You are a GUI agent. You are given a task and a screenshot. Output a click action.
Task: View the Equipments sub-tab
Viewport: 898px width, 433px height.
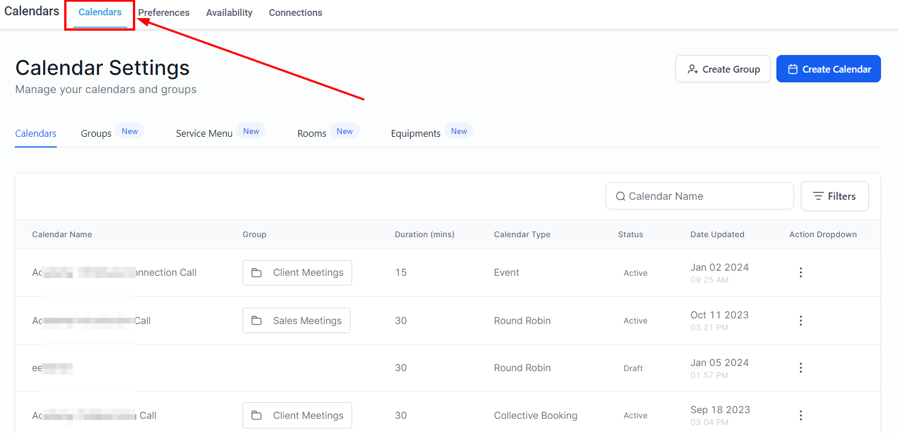[415, 133]
